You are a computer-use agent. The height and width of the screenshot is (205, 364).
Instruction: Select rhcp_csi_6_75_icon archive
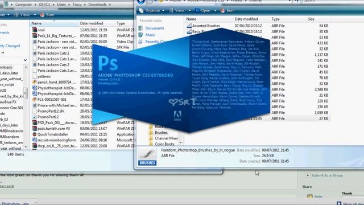[57, 146]
